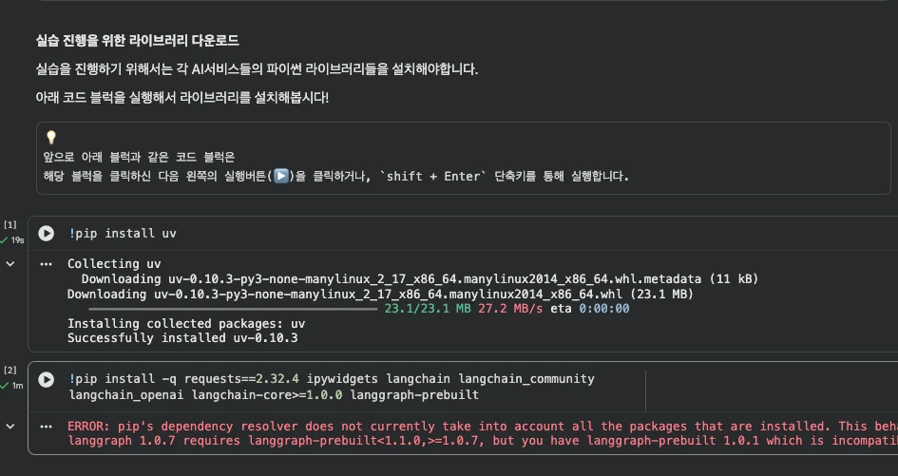Screen dimensions: 898x476
Task: Collapse the uv install cell output
Action: tap(10, 264)
